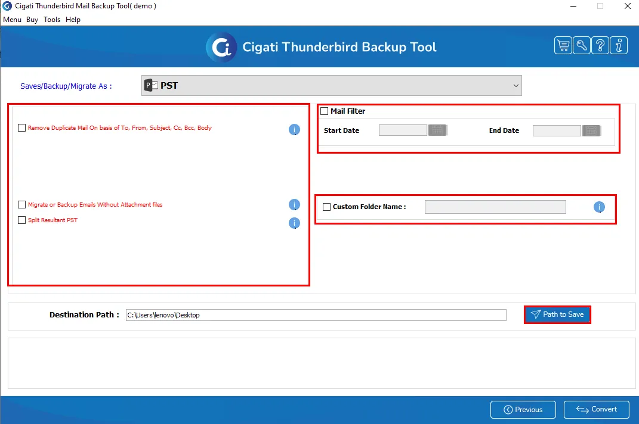This screenshot has width=639, height=424.
Task: Check Migrate or Backup Emails Without Attachment
Action: coord(22,204)
